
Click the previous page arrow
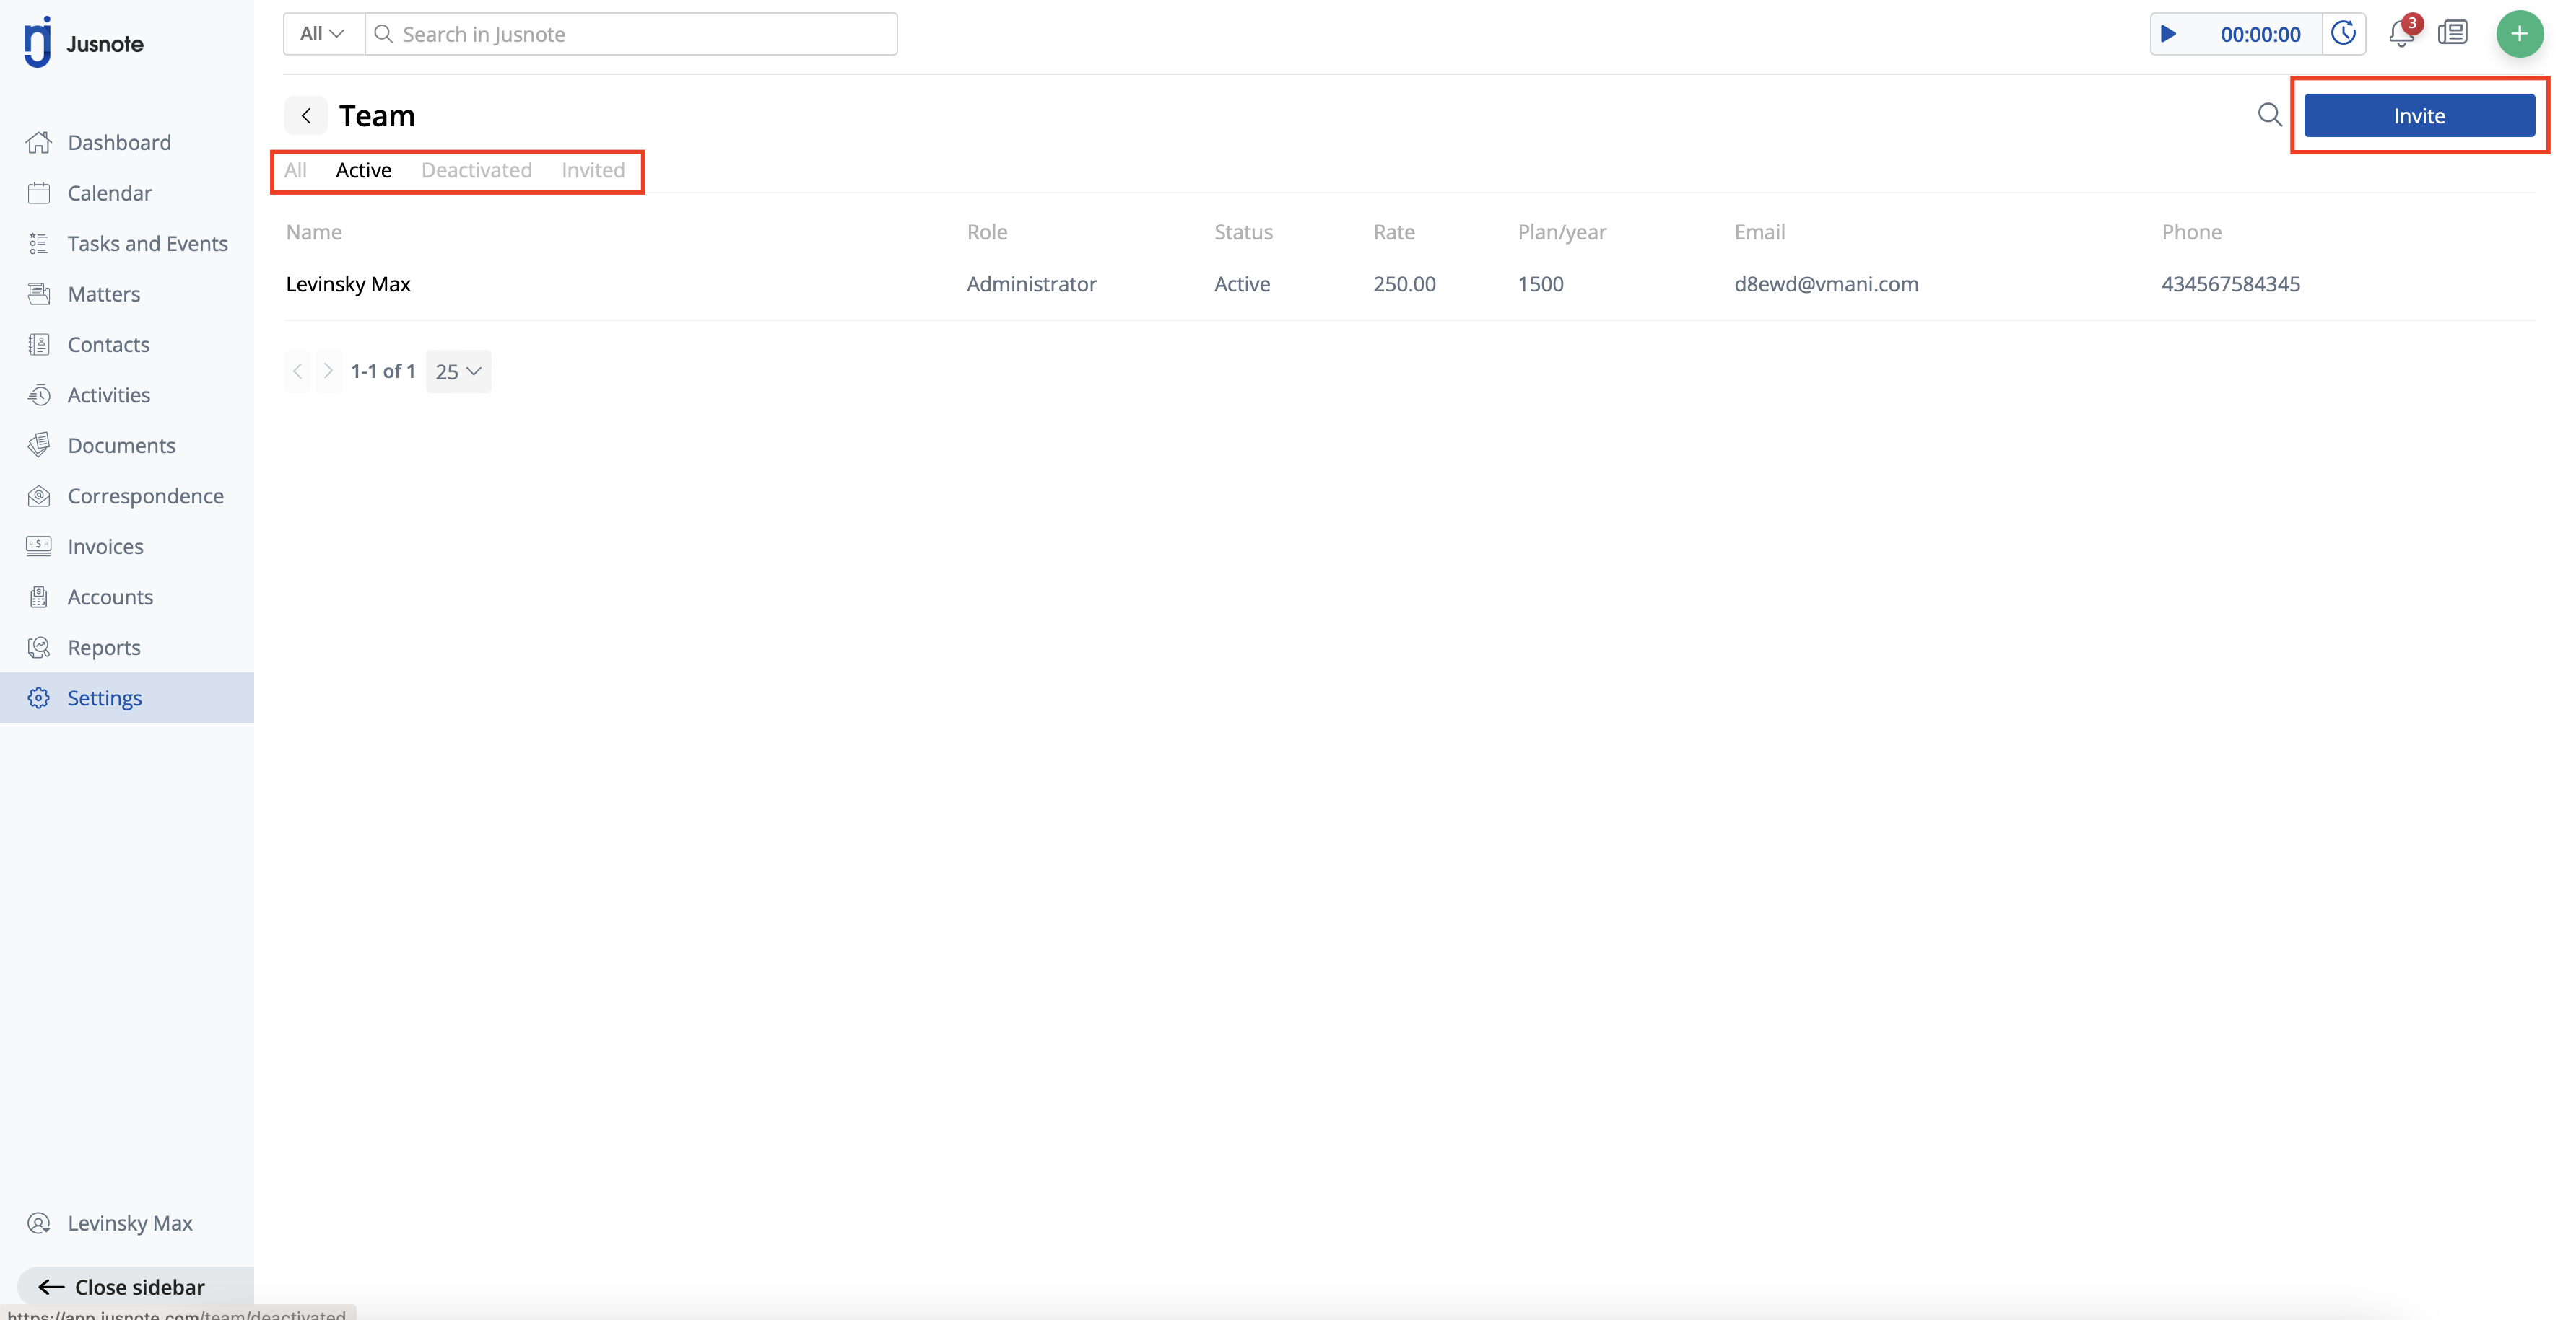click(297, 371)
